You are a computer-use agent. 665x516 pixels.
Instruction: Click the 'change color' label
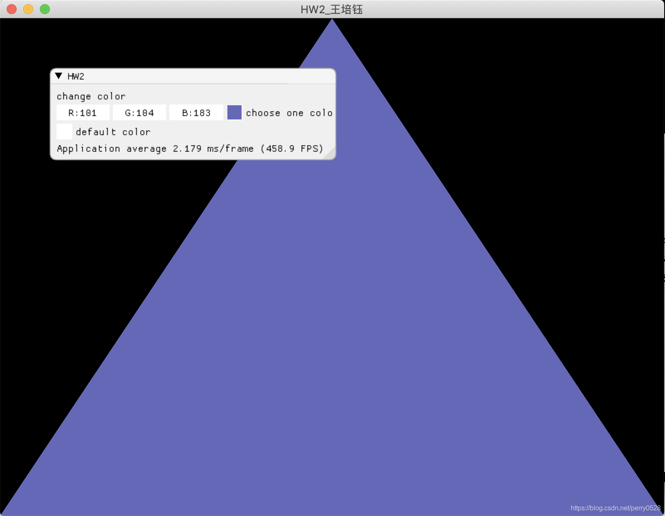[91, 96]
